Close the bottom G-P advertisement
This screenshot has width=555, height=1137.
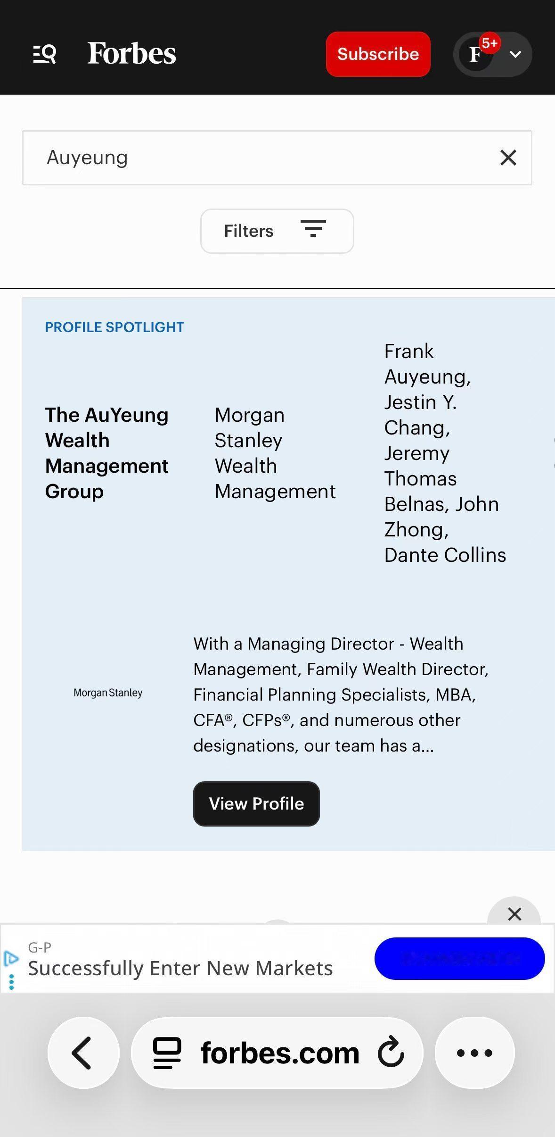(x=514, y=914)
